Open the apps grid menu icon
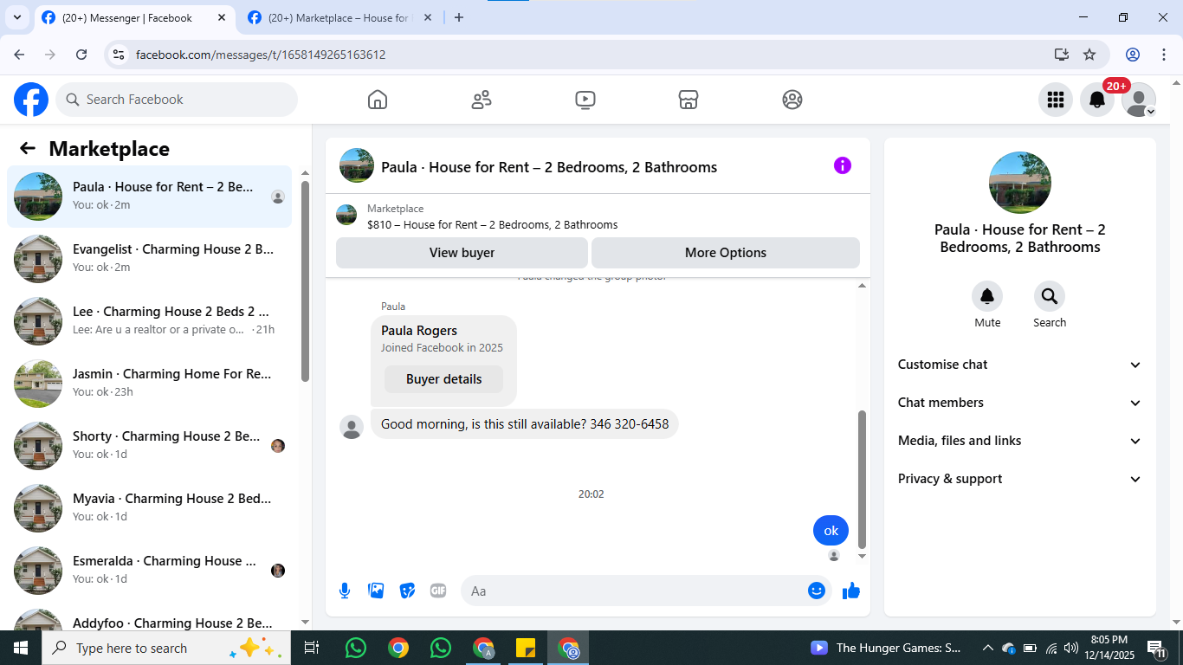The image size is (1183, 665). point(1056,100)
